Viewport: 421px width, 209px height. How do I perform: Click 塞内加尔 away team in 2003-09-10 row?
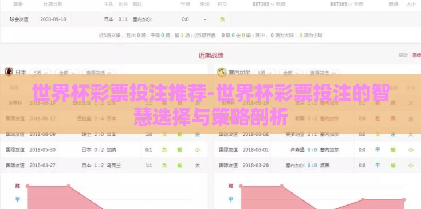tap(142, 19)
